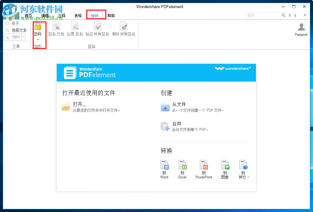
Task: Open the Passport account panel
Action: [301, 28]
